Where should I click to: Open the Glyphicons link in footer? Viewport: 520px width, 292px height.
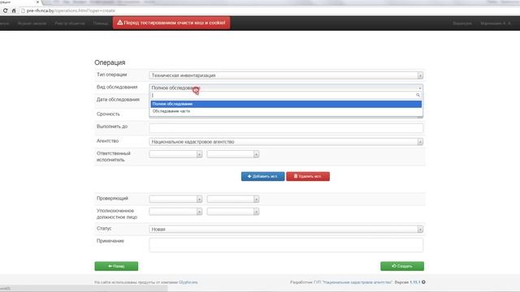[x=188, y=282]
